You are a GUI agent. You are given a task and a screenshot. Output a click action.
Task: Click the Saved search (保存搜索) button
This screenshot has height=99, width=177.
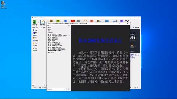pos(136,28)
